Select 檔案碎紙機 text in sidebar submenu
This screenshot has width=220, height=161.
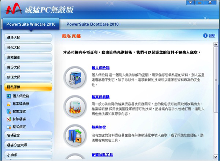[x=21, y=104]
